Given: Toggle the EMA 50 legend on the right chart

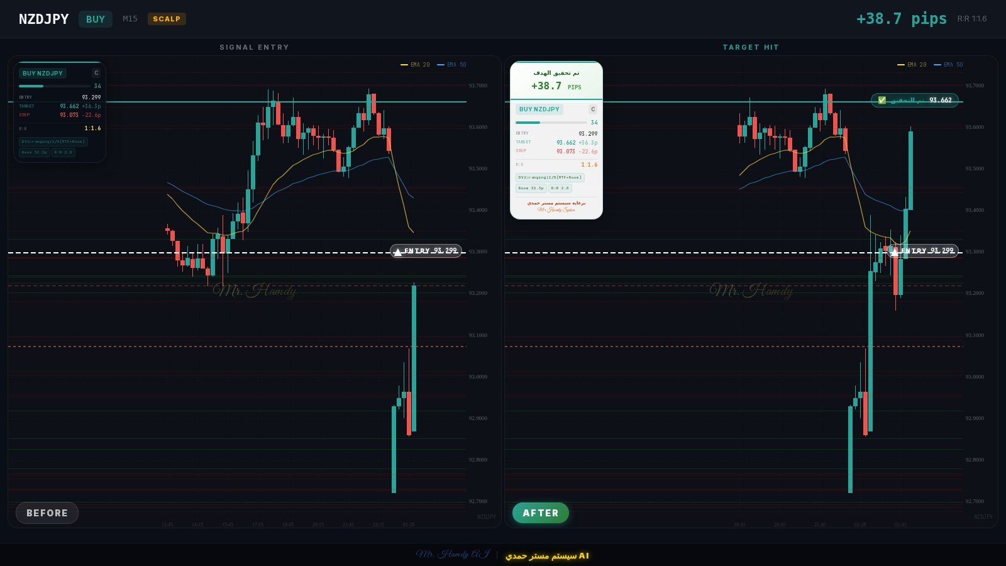Looking at the screenshot, I should (948, 65).
